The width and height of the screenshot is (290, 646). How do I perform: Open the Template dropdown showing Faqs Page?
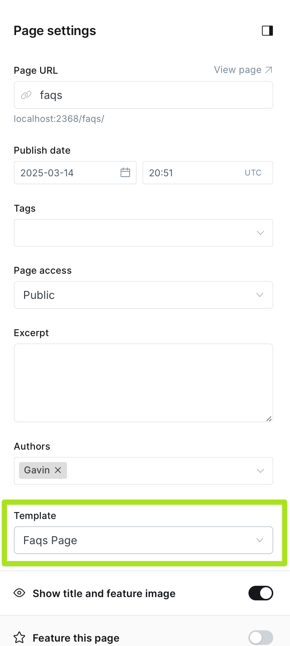coord(144,540)
